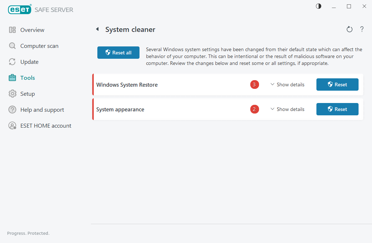Open the Computer scan section

coord(39,46)
